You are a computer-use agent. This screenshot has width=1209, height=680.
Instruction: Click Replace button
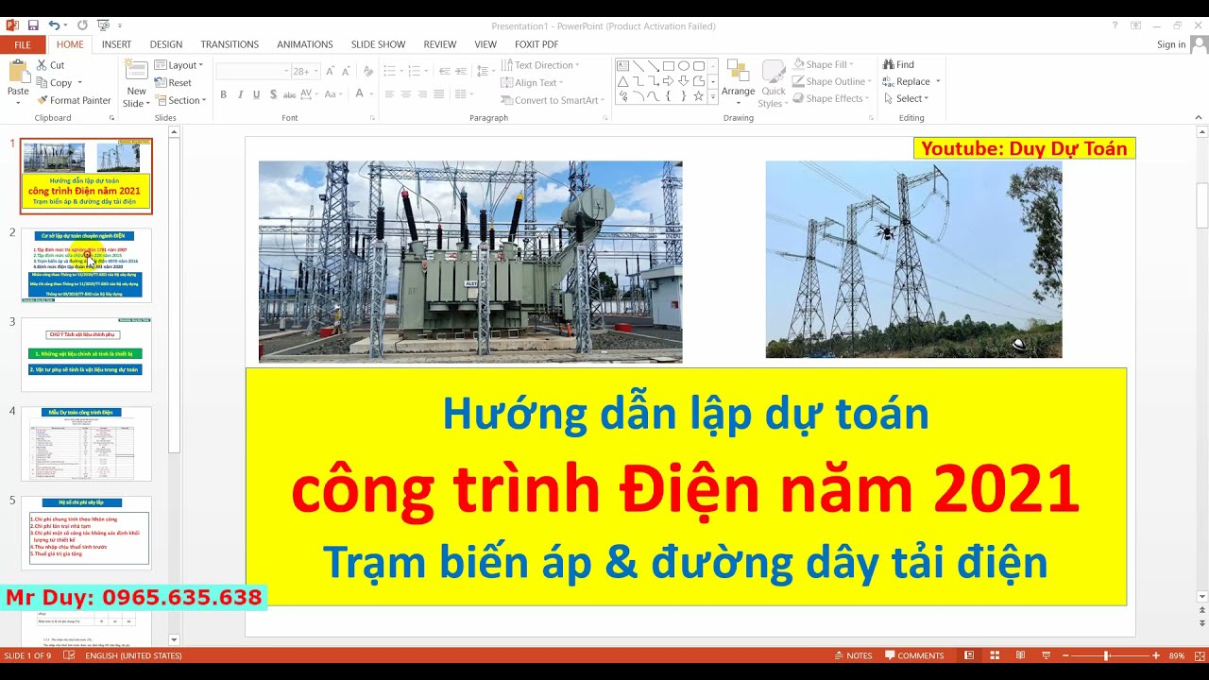tap(906, 81)
